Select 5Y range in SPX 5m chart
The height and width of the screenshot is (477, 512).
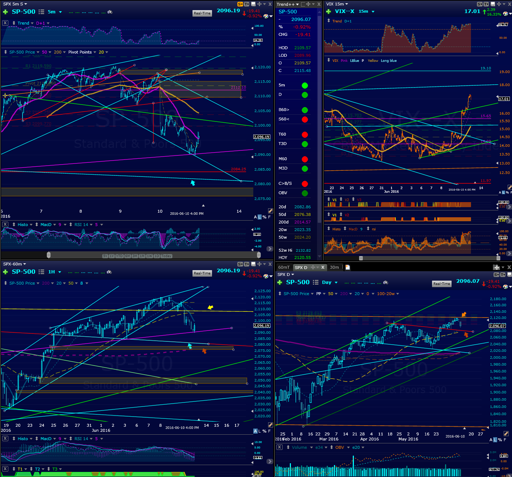pyautogui.click(x=105, y=256)
